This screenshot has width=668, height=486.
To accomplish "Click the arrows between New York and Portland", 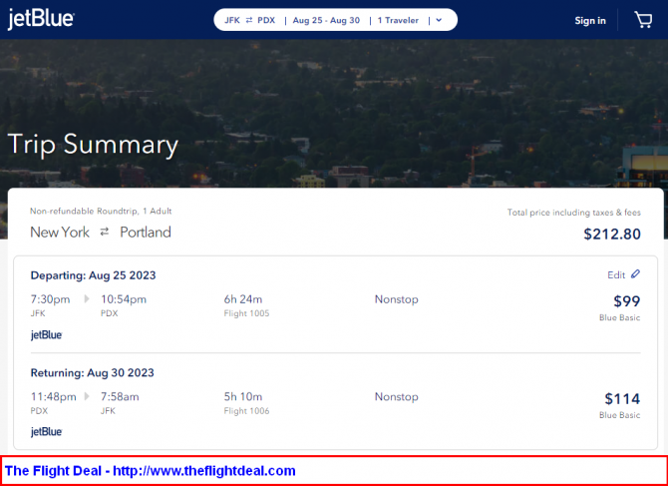I will click(105, 232).
